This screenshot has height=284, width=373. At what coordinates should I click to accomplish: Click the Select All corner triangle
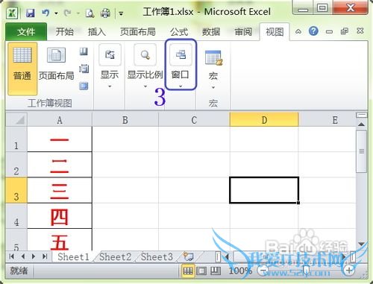[x=16, y=119]
